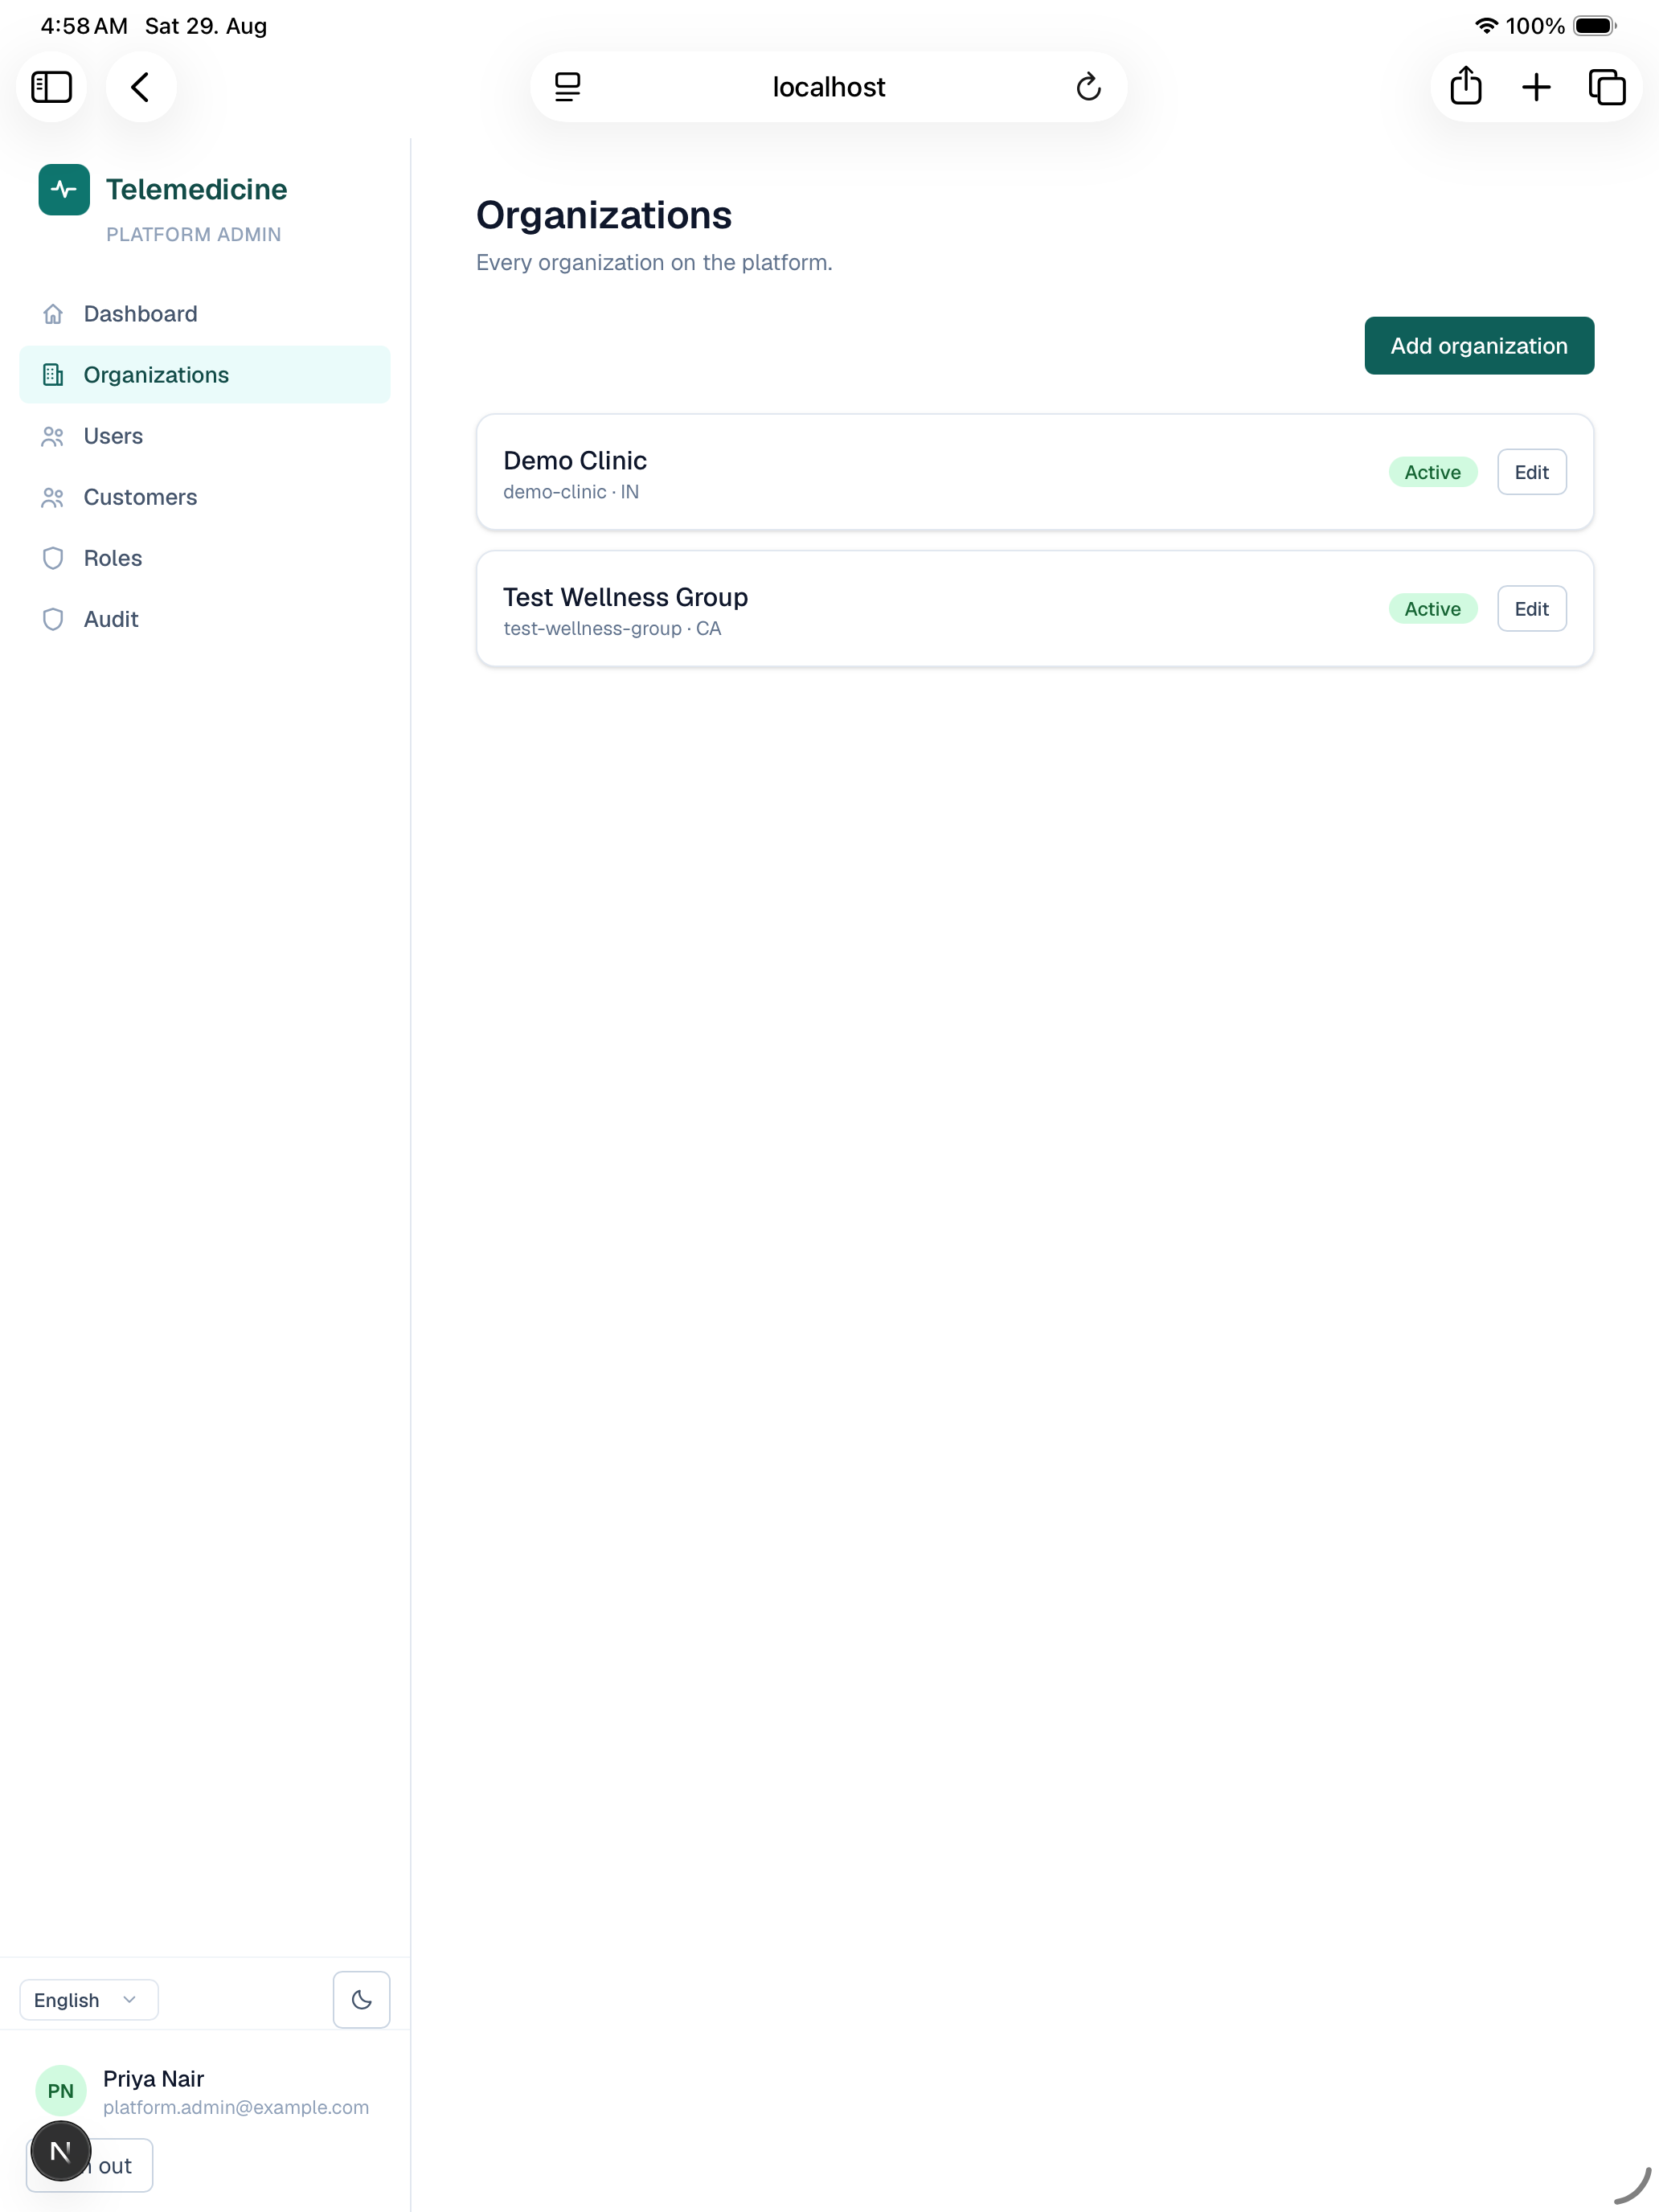Click the localhost address field
Viewport: 1659px width, 2212px height.
pos(829,87)
